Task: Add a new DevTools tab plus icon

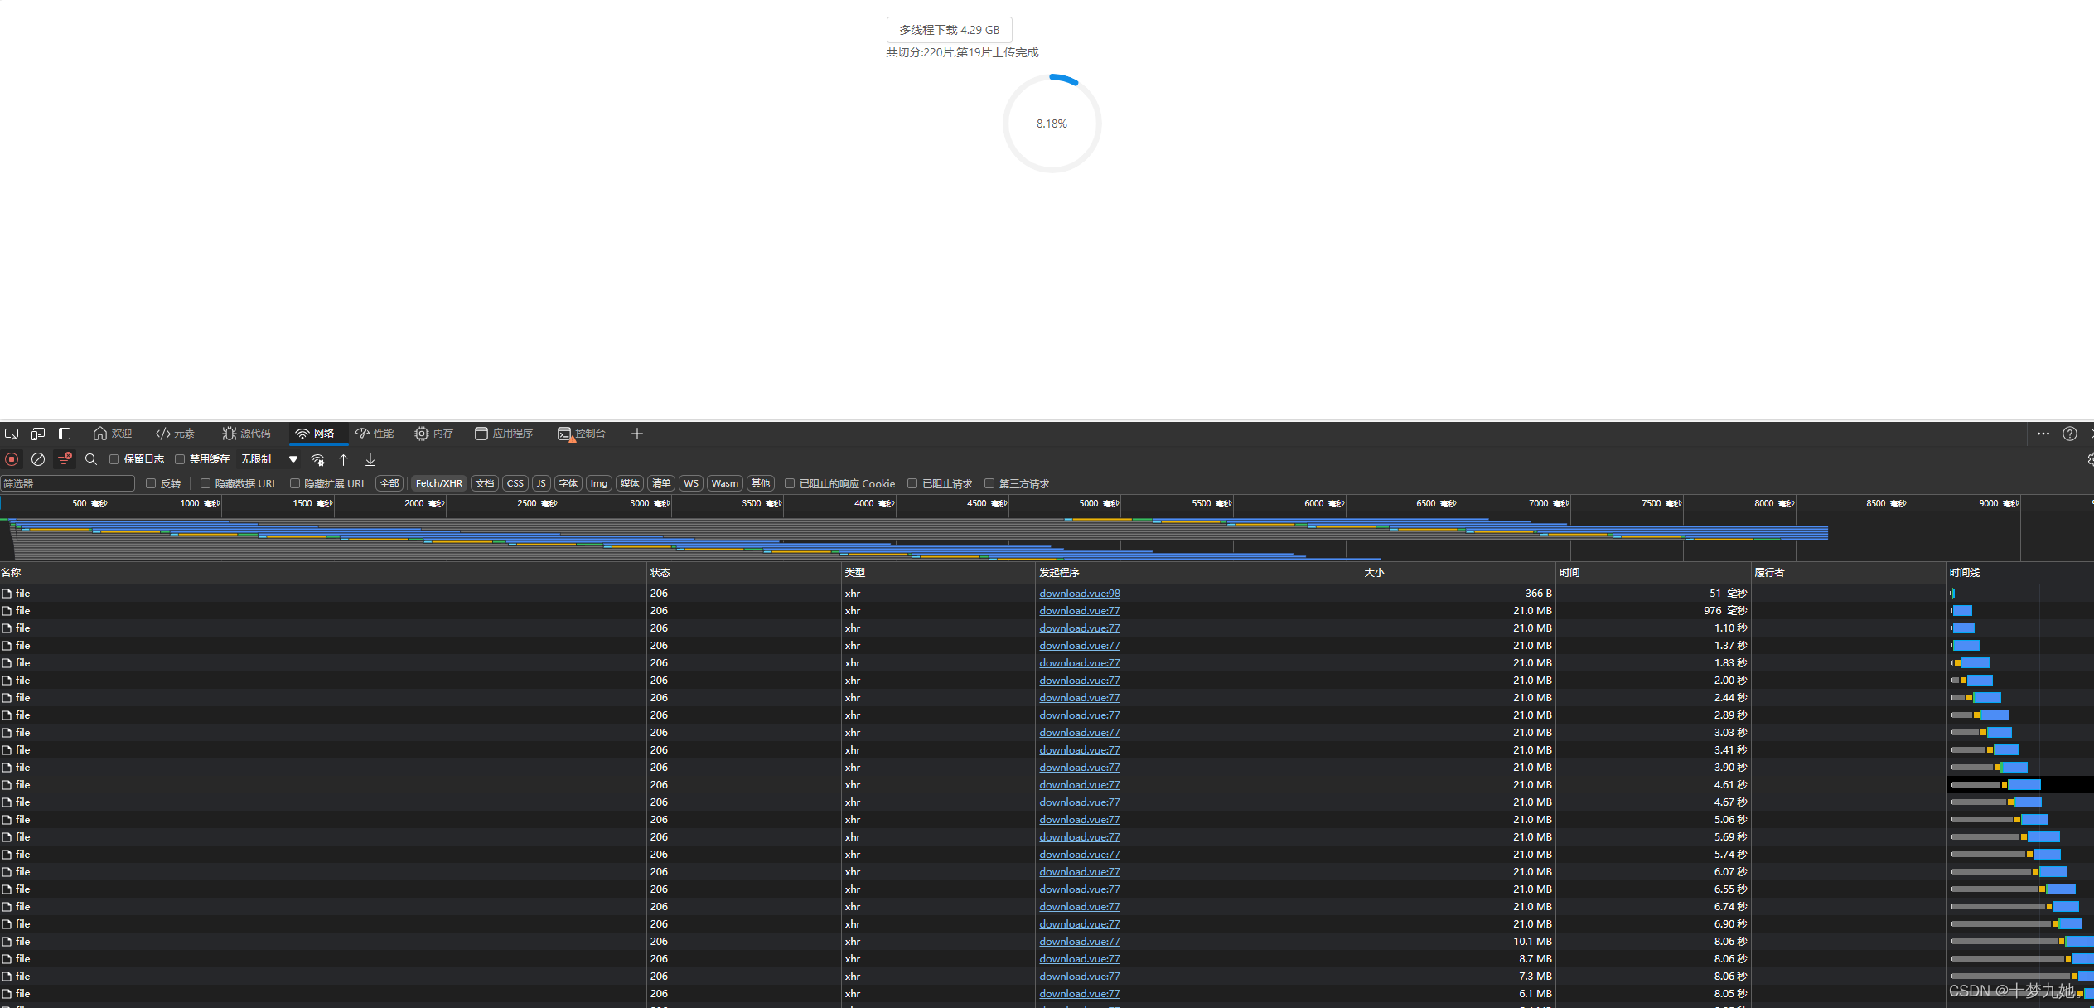Action: (637, 434)
